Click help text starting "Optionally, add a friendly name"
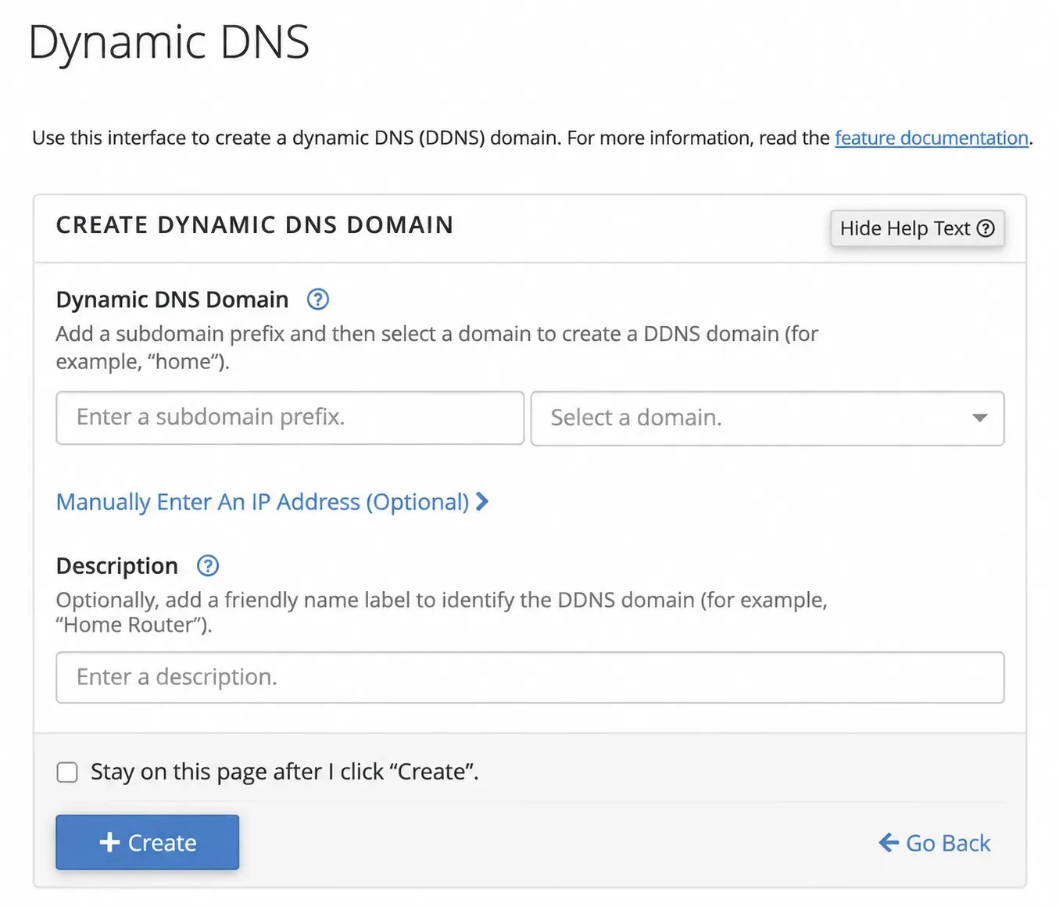This screenshot has height=907, width=1059. coord(442,612)
